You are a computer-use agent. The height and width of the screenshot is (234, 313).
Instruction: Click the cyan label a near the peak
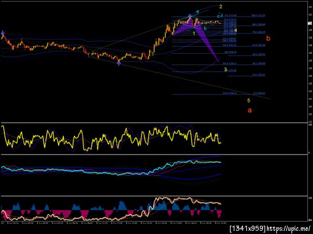point(198,11)
